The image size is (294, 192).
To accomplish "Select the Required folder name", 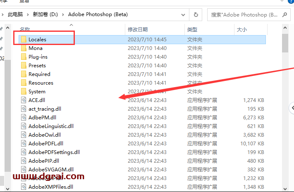I will [39, 74].
